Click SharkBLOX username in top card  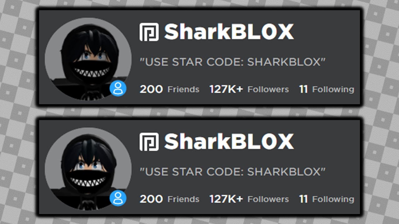[229, 32]
